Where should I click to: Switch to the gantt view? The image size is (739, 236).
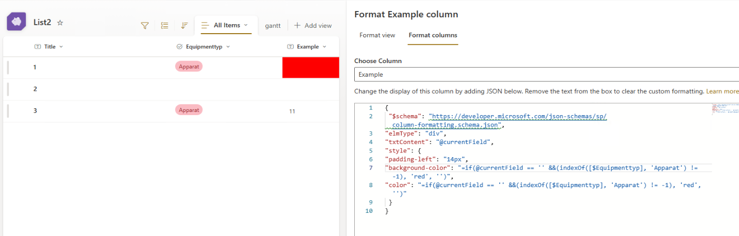point(272,25)
